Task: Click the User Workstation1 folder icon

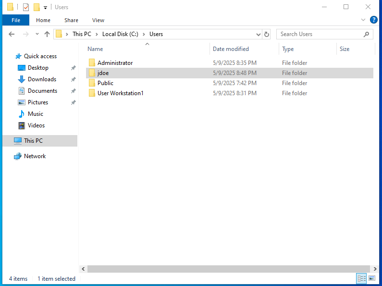Action: coord(92,93)
